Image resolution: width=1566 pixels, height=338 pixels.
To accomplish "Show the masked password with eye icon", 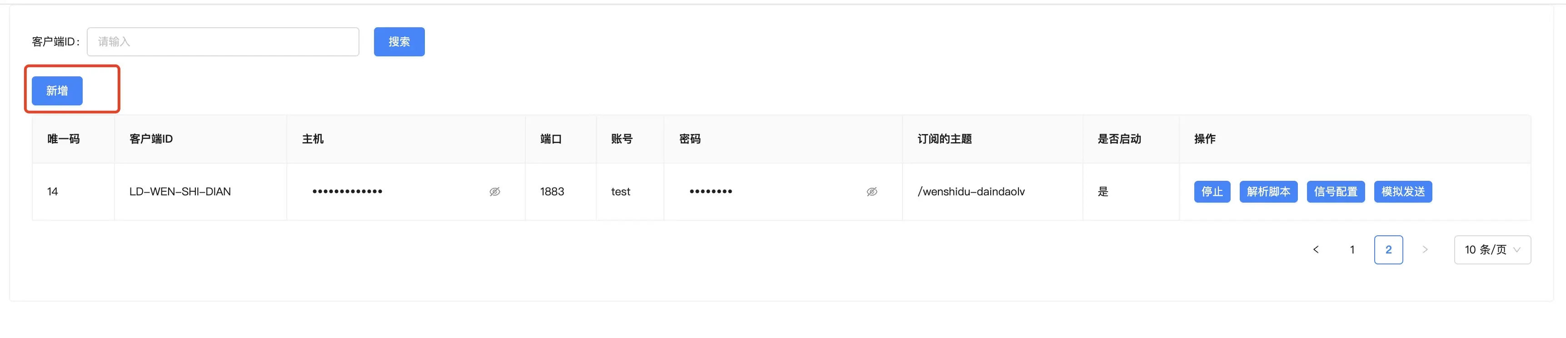I will tap(872, 192).
